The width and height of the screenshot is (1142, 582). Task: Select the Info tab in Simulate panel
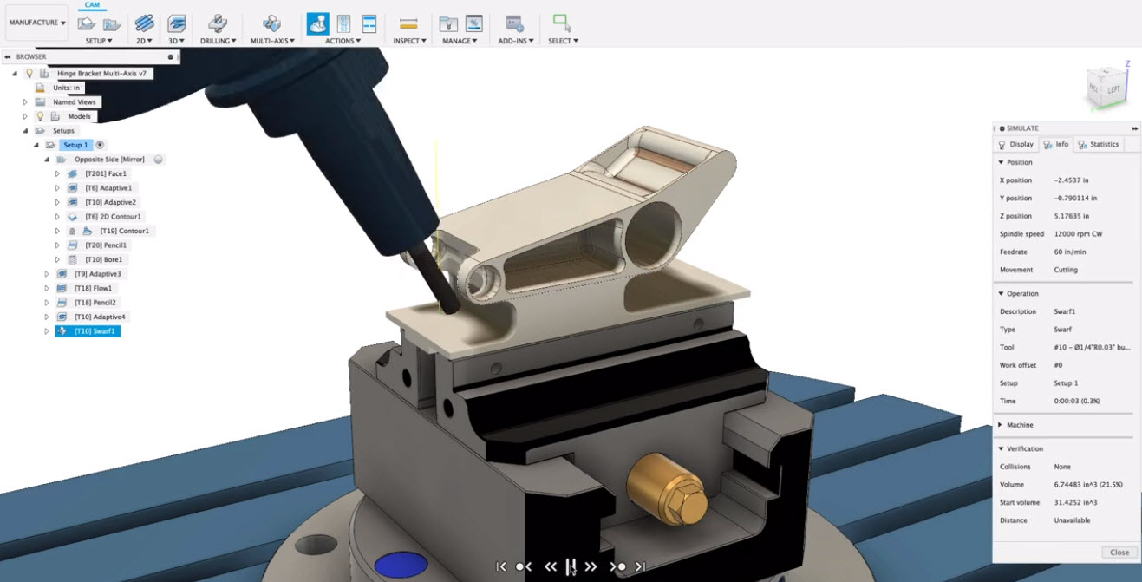(1055, 145)
